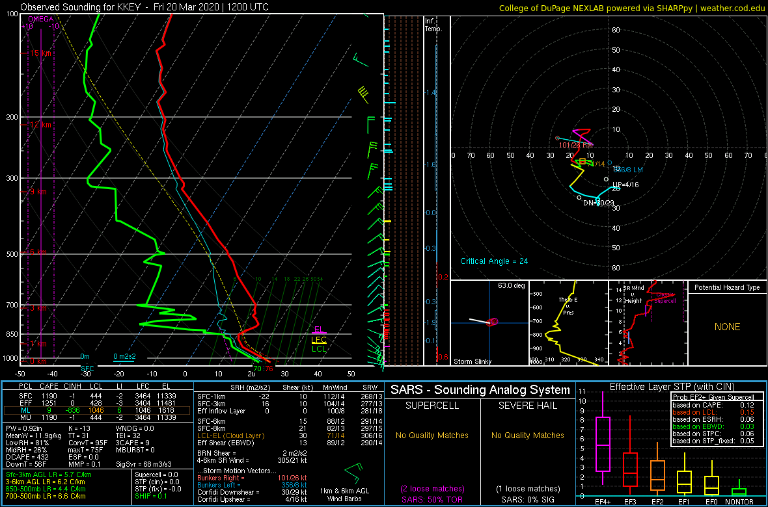768x507 pixels.
Task: Click the '(1 loose matches)' text
Action: (527, 488)
